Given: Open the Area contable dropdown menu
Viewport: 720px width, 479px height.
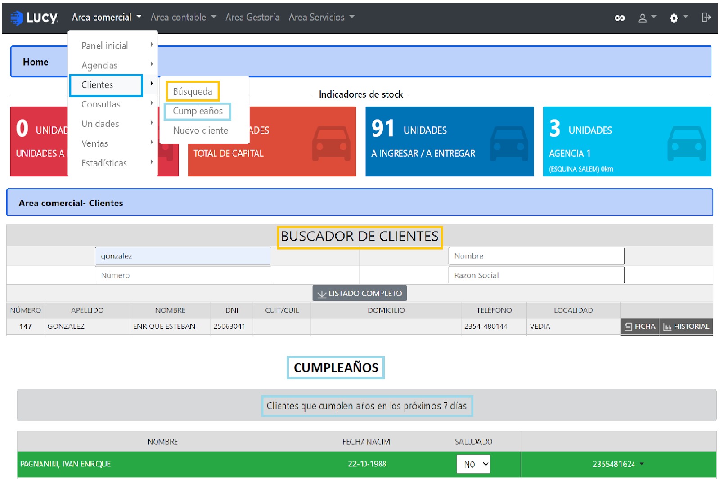Looking at the screenshot, I should (x=183, y=18).
